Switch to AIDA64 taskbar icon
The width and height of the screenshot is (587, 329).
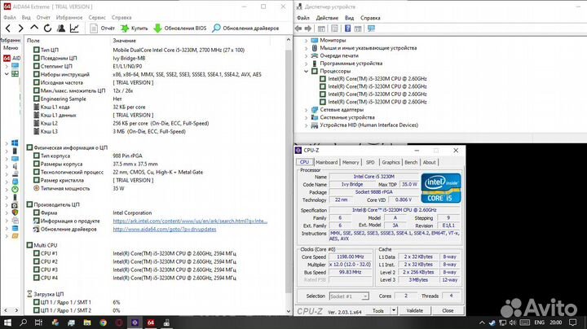(x=151, y=322)
